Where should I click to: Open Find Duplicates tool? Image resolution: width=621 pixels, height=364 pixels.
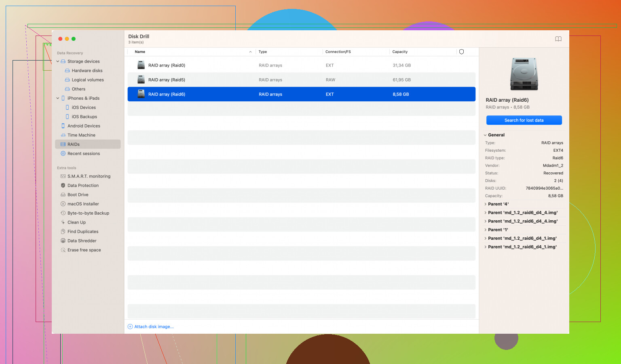83,232
